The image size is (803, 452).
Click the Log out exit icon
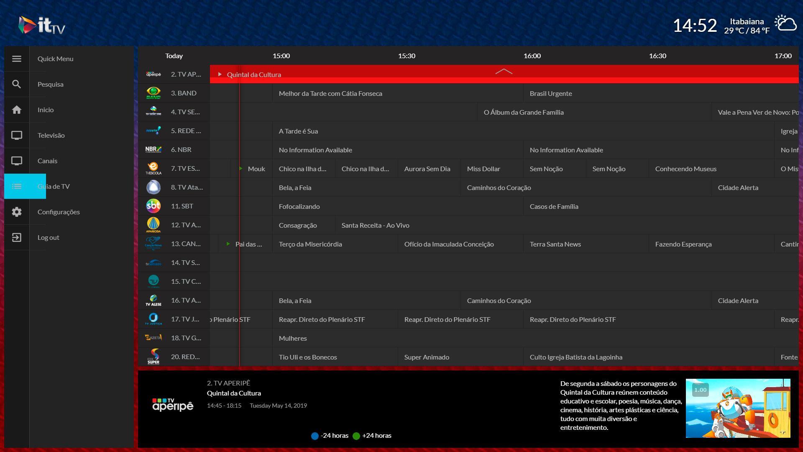[x=17, y=237]
